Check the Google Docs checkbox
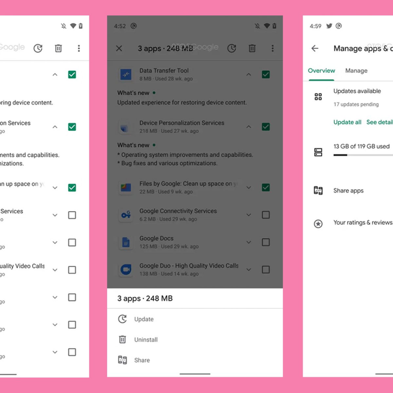 (x=266, y=242)
